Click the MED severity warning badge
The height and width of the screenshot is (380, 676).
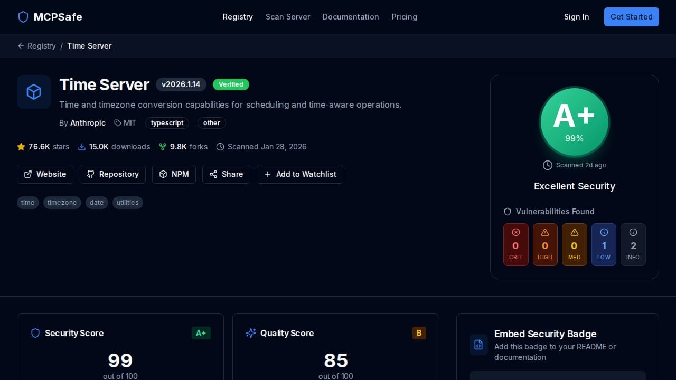574,244
